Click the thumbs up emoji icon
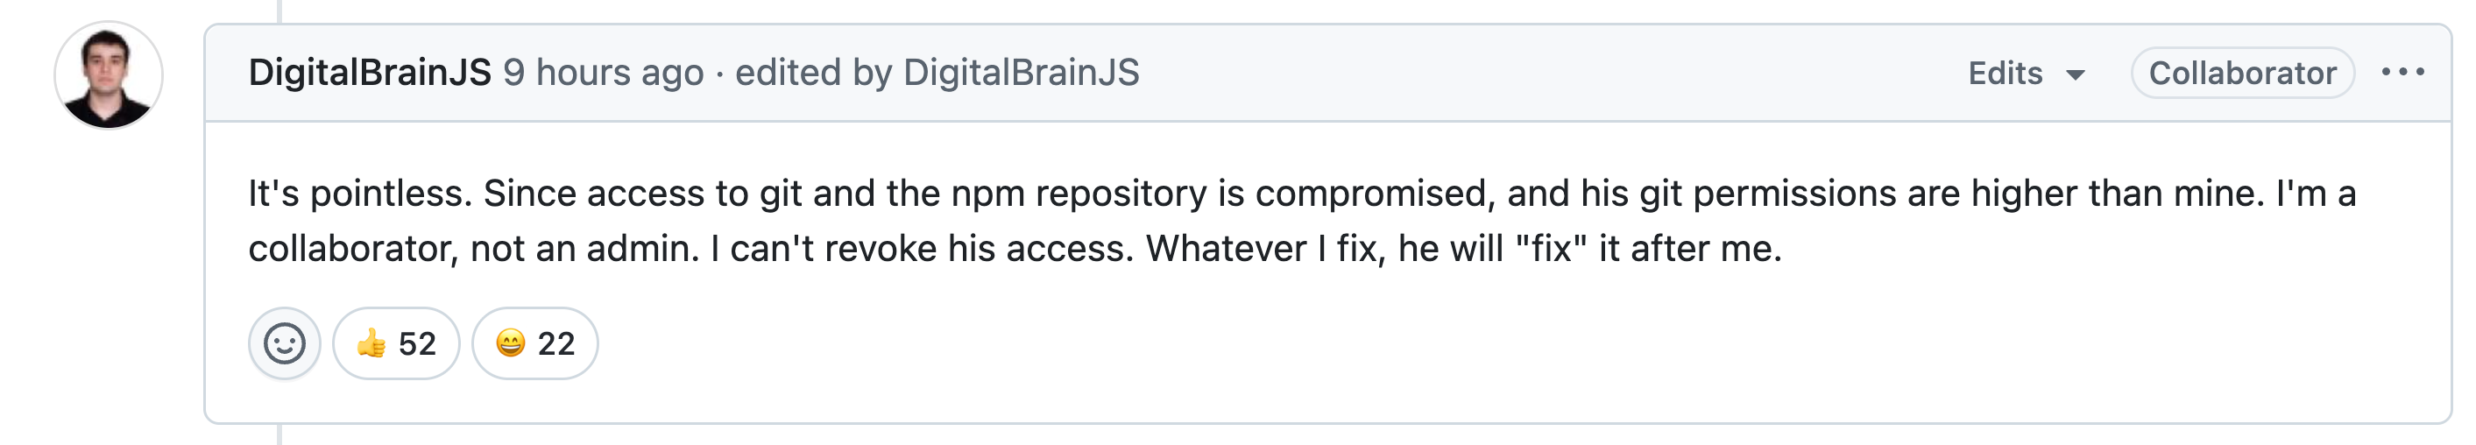Image resolution: width=2476 pixels, height=445 pixels. pos(371,343)
